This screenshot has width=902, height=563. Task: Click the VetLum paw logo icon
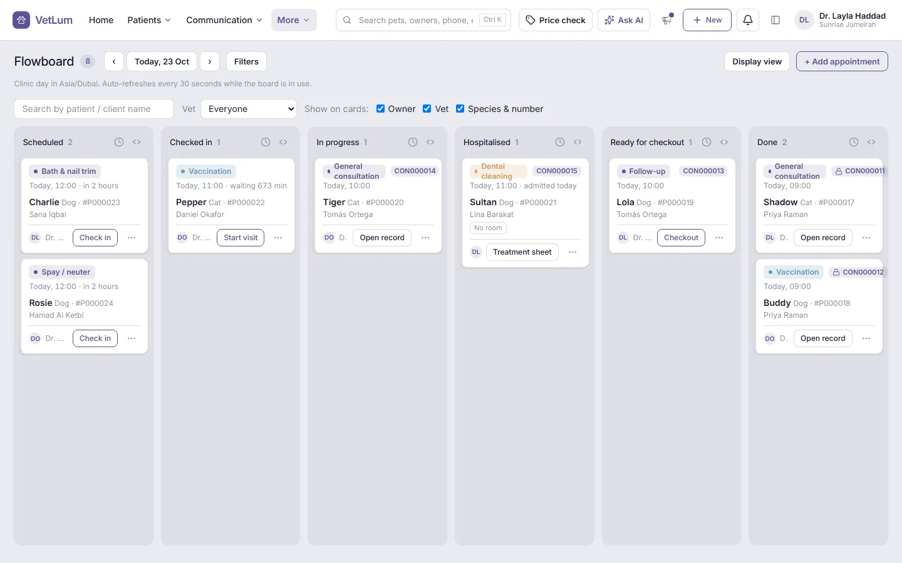21,20
